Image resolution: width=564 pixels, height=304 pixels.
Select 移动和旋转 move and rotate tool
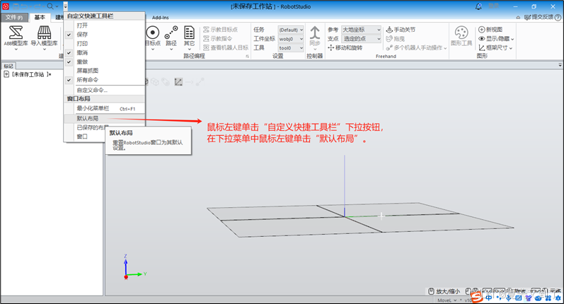(345, 47)
